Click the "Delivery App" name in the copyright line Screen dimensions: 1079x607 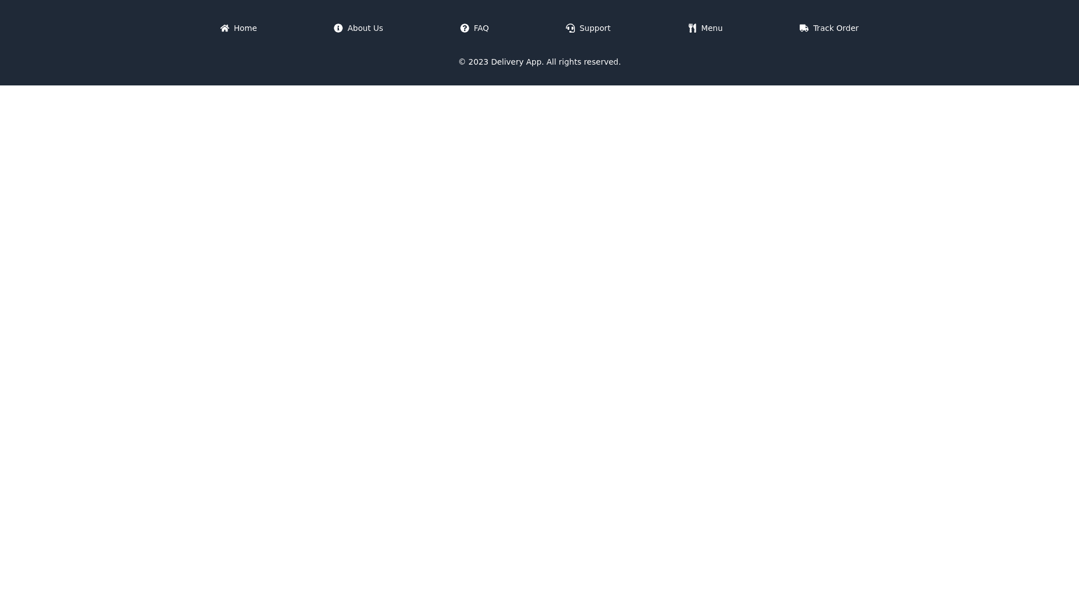click(516, 62)
